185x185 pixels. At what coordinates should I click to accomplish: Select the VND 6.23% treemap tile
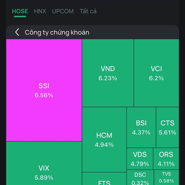[108, 73]
